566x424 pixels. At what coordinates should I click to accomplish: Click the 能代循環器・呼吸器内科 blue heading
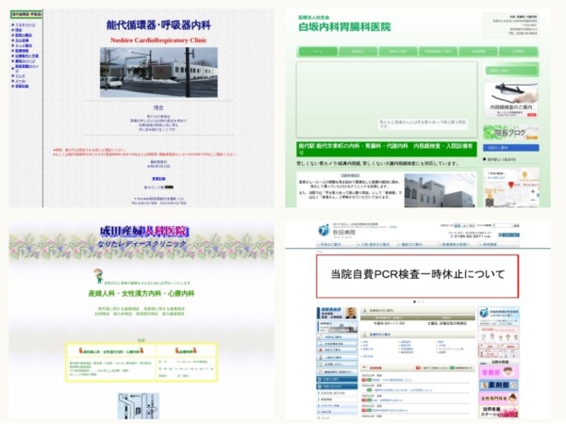tap(158, 24)
